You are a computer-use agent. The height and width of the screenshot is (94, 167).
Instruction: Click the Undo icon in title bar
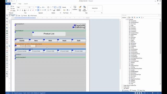tap(12, 1)
